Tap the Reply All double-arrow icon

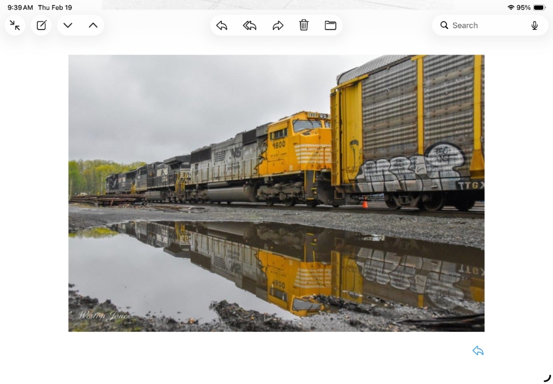[x=249, y=25]
